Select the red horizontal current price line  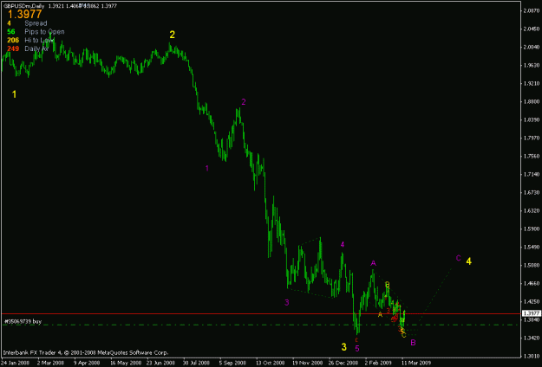tap(260, 314)
